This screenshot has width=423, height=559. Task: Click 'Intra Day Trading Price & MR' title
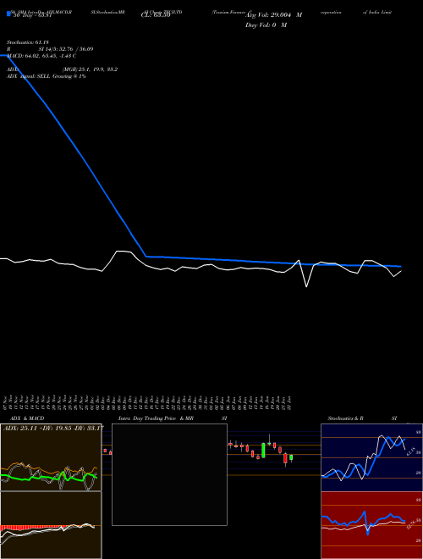[x=157, y=418]
